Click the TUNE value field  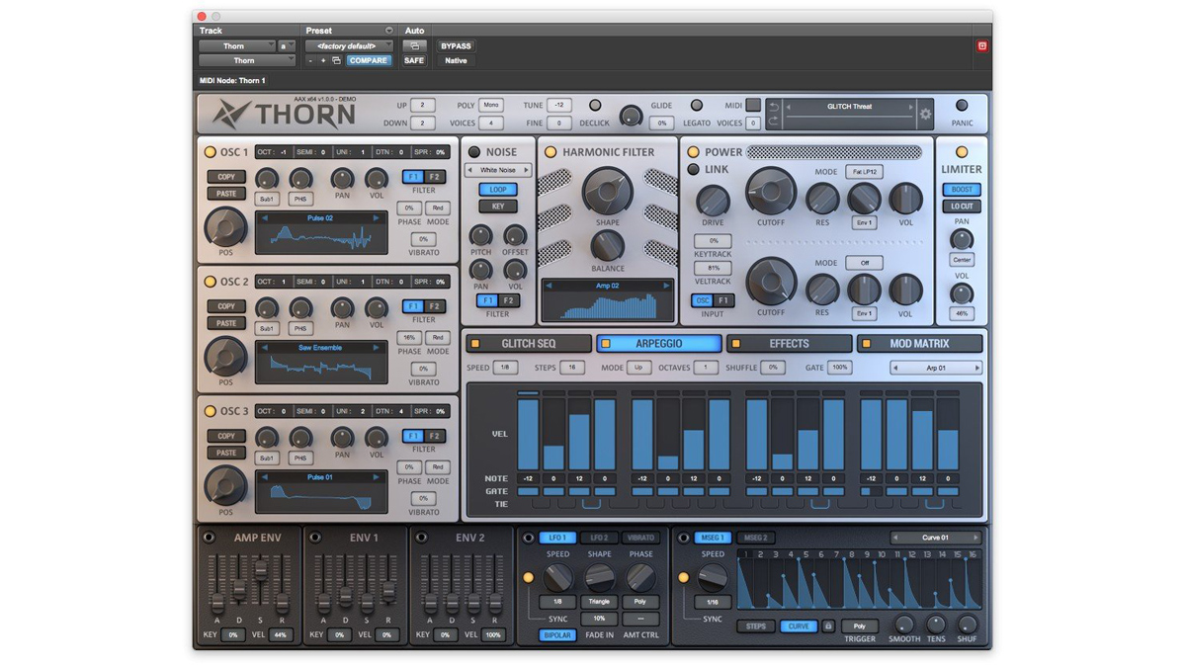558,106
